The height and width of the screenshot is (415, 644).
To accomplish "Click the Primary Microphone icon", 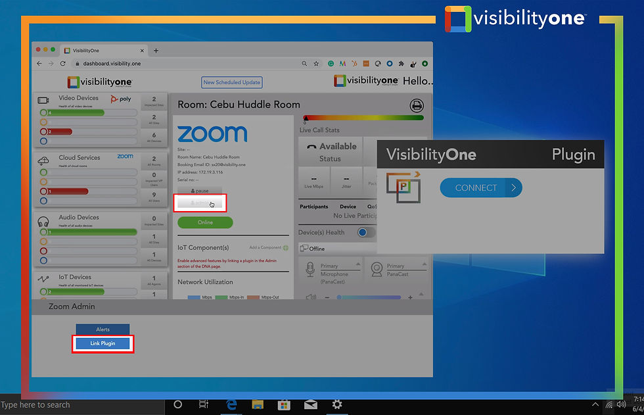I will (x=310, y=270).
